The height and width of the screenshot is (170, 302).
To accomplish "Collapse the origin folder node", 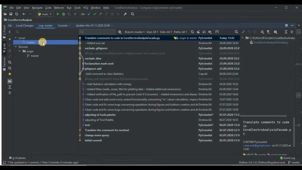I will click(x=20, y=51).
